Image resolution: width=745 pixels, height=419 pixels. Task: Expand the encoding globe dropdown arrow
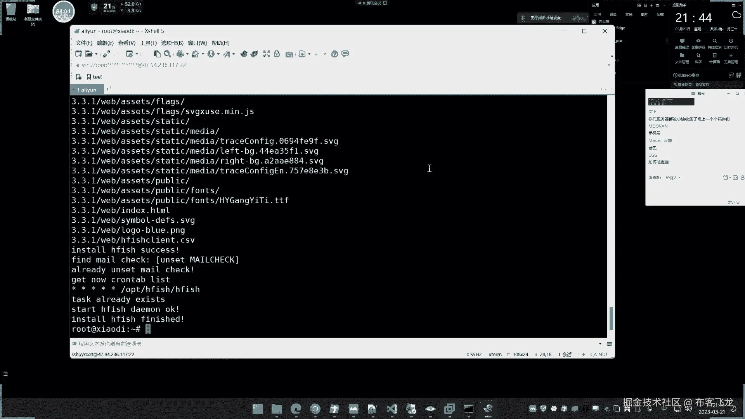(218, 54)
